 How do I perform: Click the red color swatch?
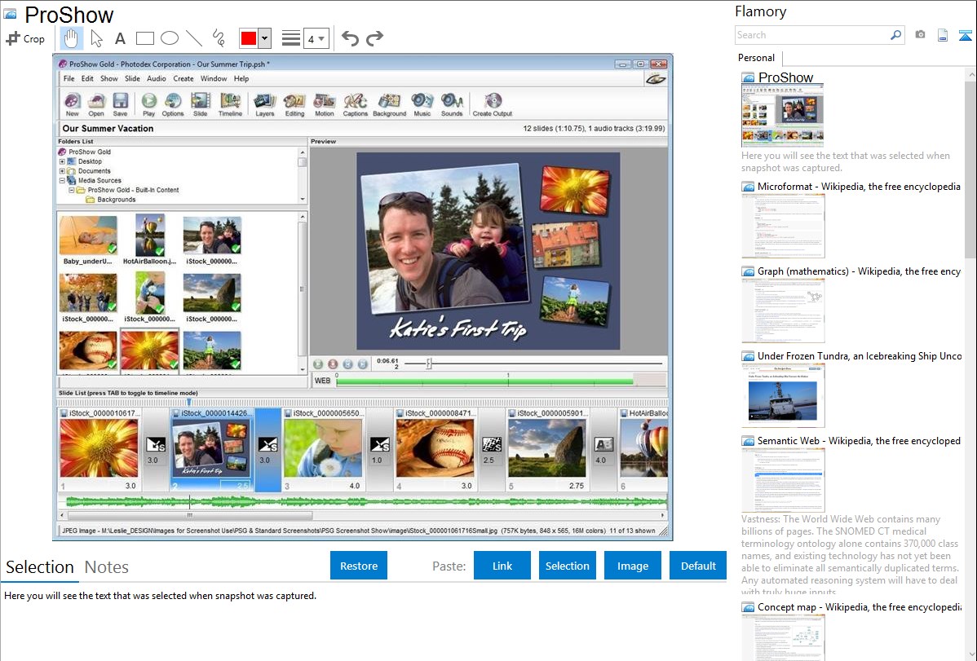249,38
